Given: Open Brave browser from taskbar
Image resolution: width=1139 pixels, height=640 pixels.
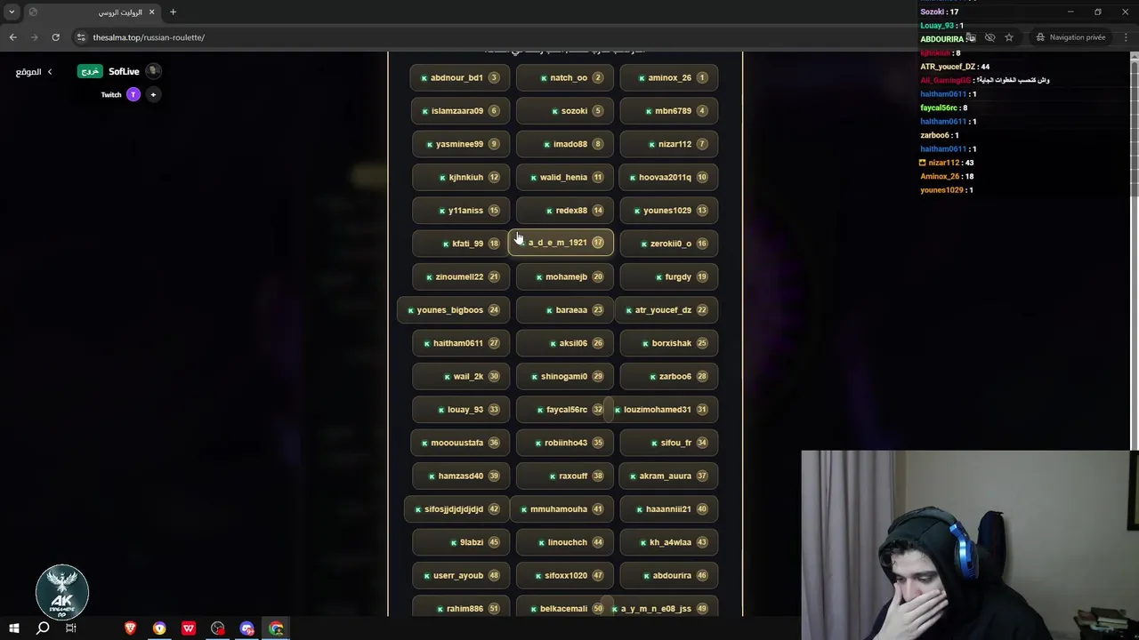Looking at the screenshot, I should point(130,628).
